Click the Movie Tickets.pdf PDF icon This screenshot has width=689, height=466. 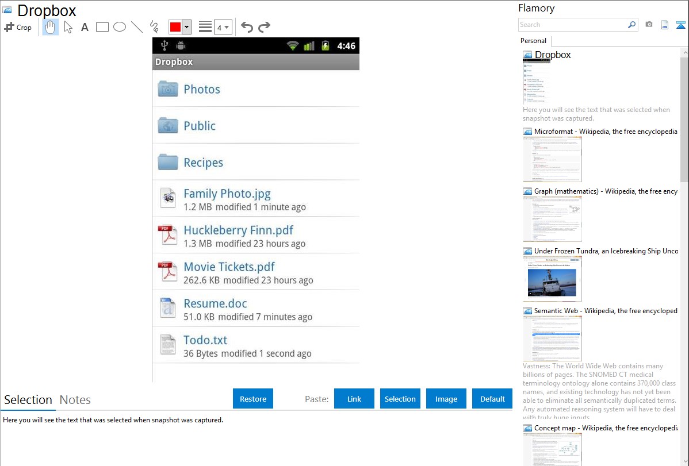168,271
